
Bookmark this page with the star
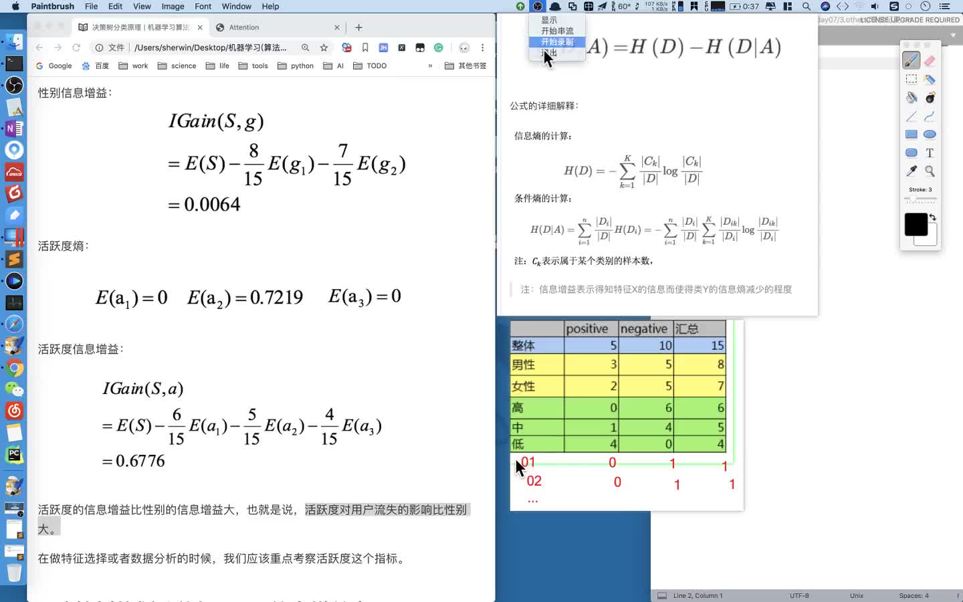[324, 47]
